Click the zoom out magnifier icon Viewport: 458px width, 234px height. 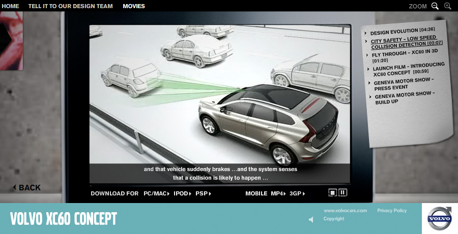click(x=435, y=6)
